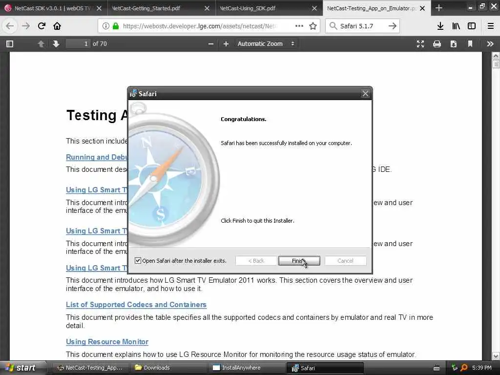This screenshot has height=375, width=500.
Task: Open the Firefox downloads panel
Action: [440, 26]
